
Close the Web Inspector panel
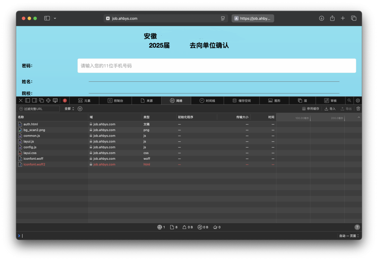21,100
